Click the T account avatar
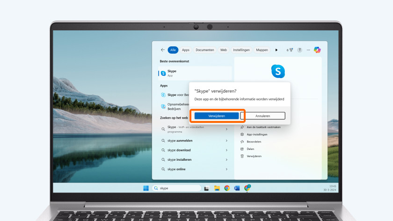 click(300, 50)
